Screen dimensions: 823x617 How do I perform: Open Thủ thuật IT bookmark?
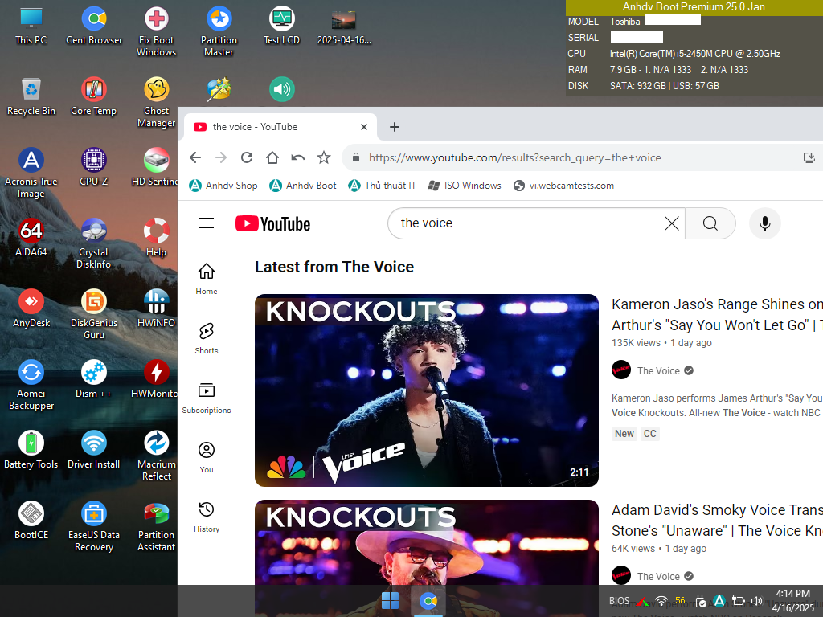(x=382, y=186)
